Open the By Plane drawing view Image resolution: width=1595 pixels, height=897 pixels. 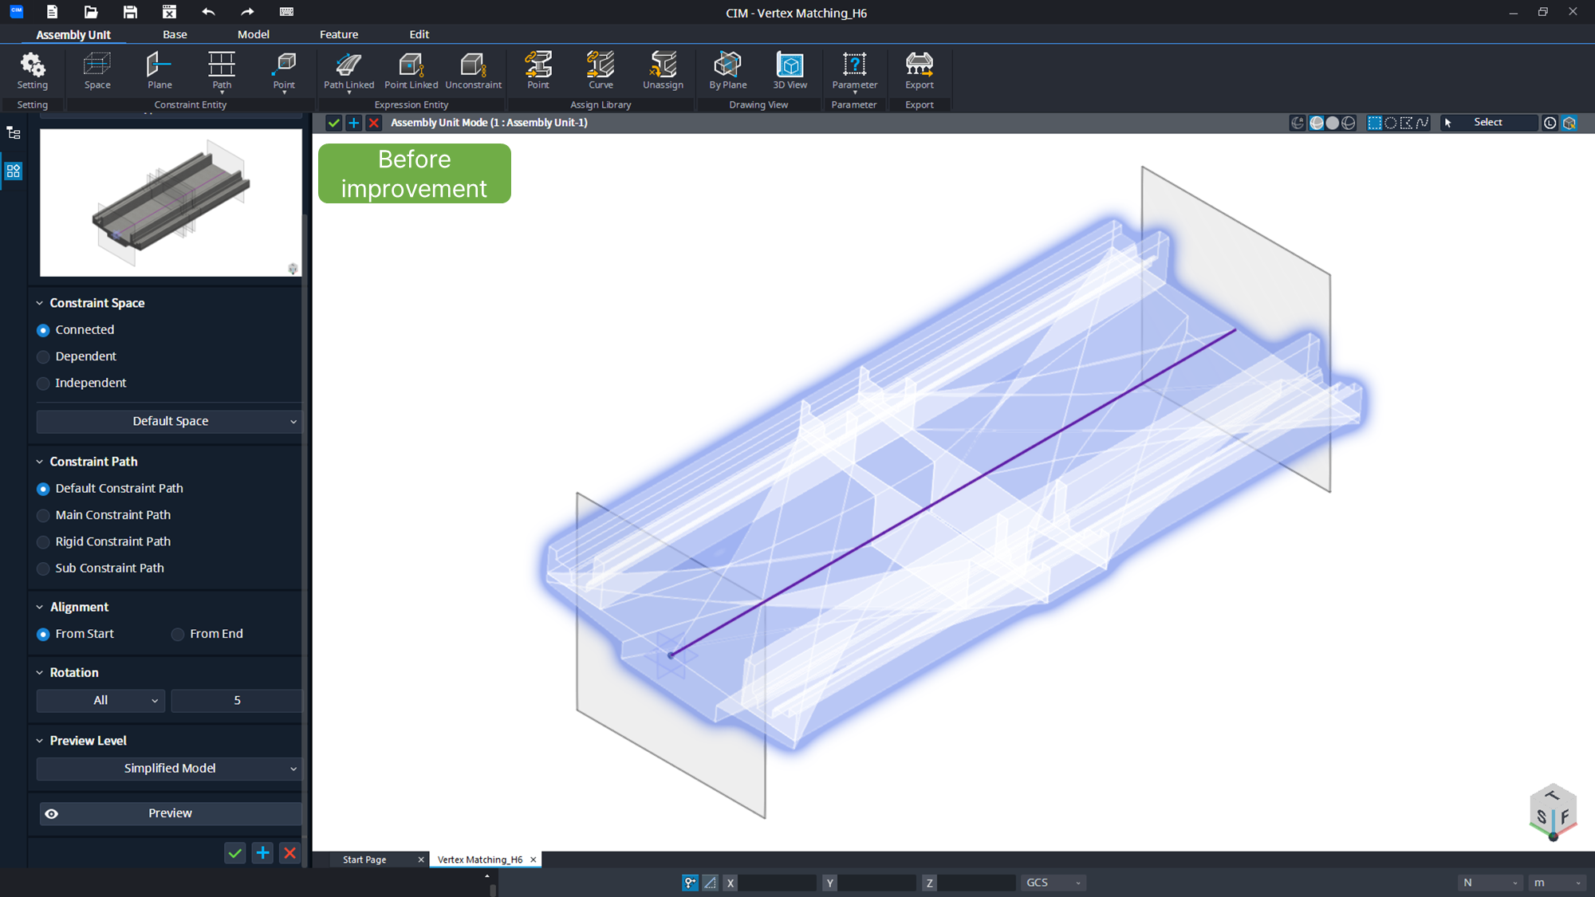pos(727,70)
